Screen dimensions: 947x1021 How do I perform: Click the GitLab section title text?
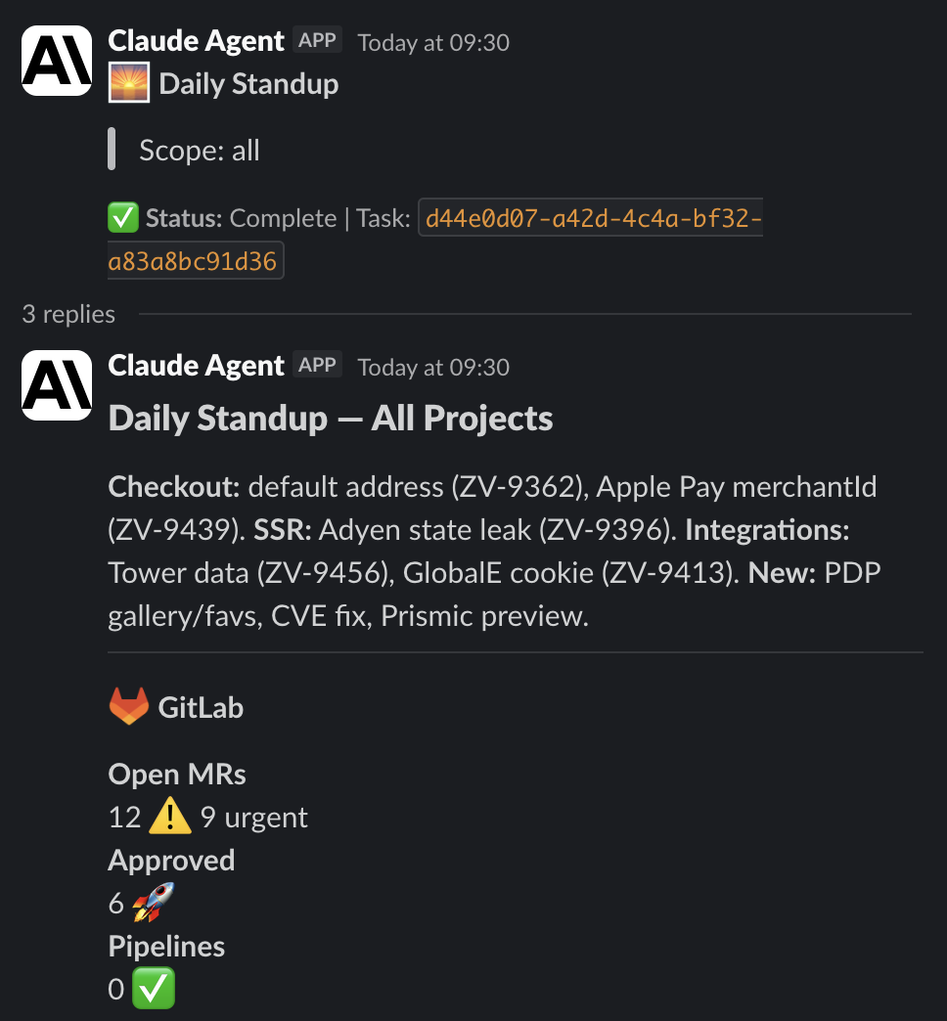pyautogui.click(x=201, y=707)
